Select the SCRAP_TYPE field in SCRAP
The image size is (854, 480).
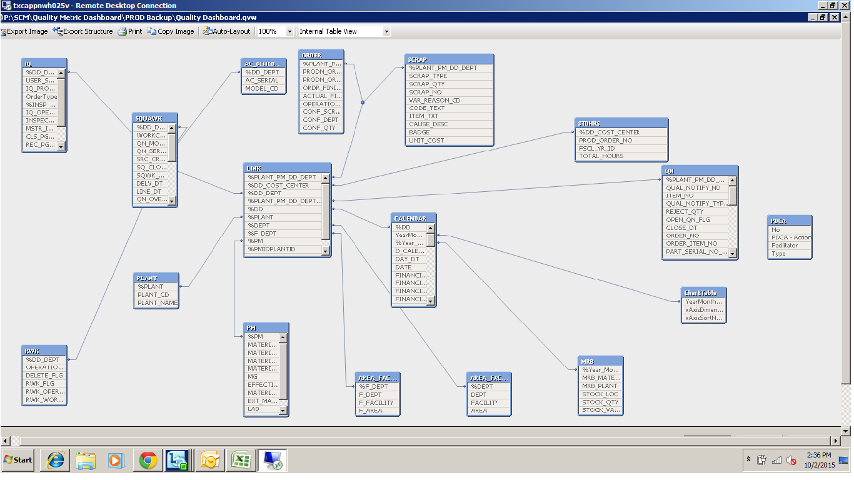(x=450, y=76)
